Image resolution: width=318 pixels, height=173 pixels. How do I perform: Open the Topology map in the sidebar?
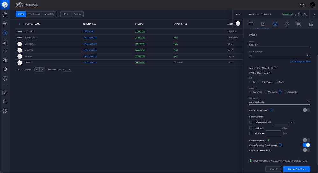5,24
